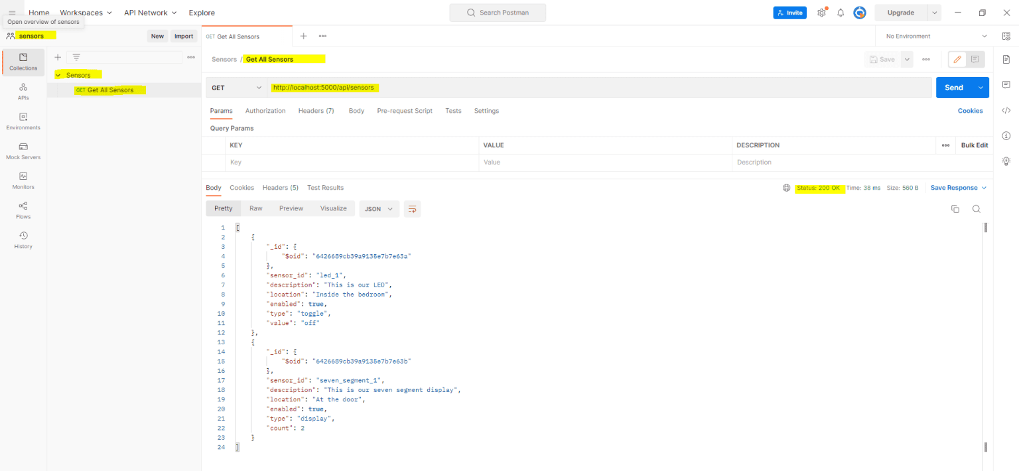Search within the response body
Image resolution: width=1019 pixels, height=471 pixels.
(976, 208)
